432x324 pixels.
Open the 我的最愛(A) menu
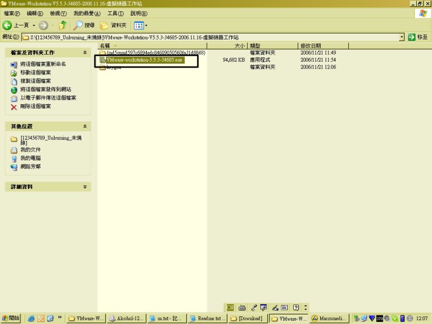[87, 13]
